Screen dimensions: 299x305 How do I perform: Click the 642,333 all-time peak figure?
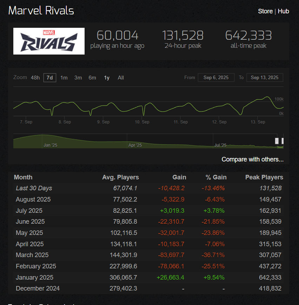[x=248, y=35]
